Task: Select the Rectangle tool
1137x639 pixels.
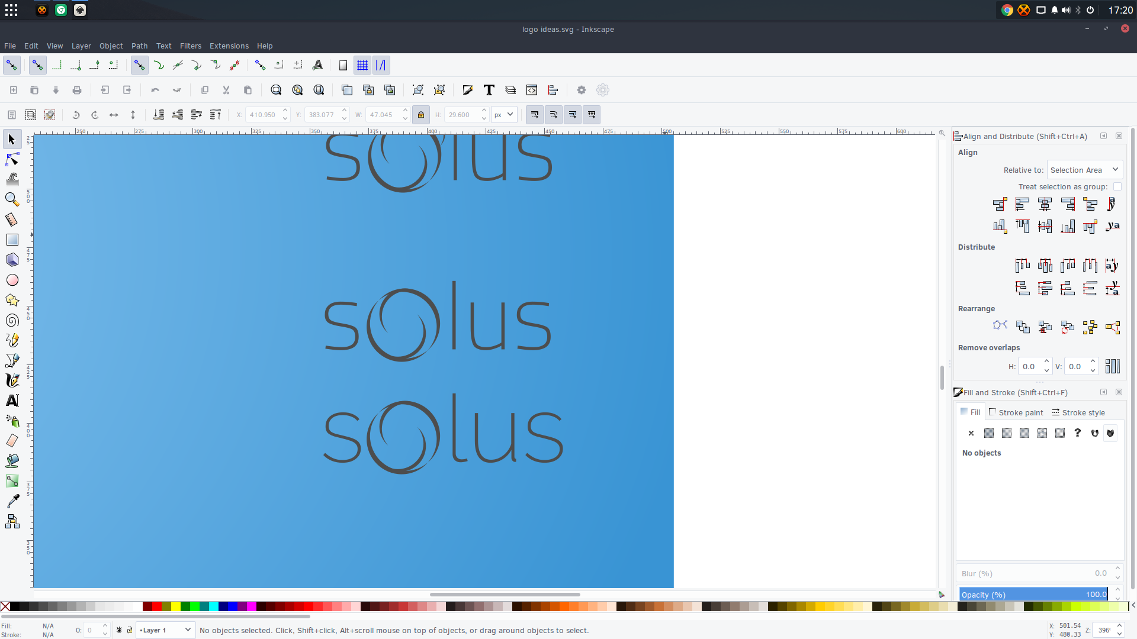Action: 12,240
